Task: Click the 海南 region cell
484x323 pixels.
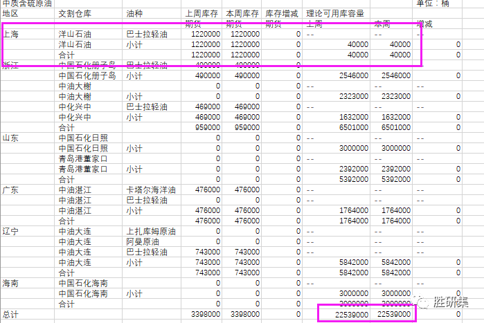Action: pos(10,283)
